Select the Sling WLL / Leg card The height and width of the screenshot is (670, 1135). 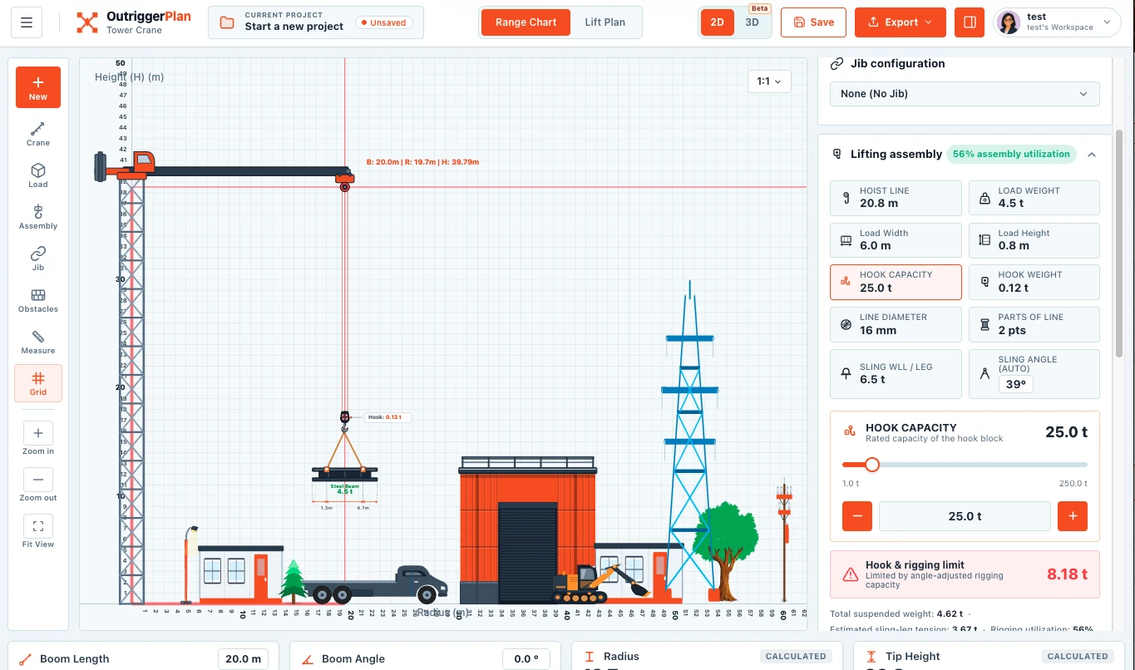pyautogui.click(x=896, y=373)
